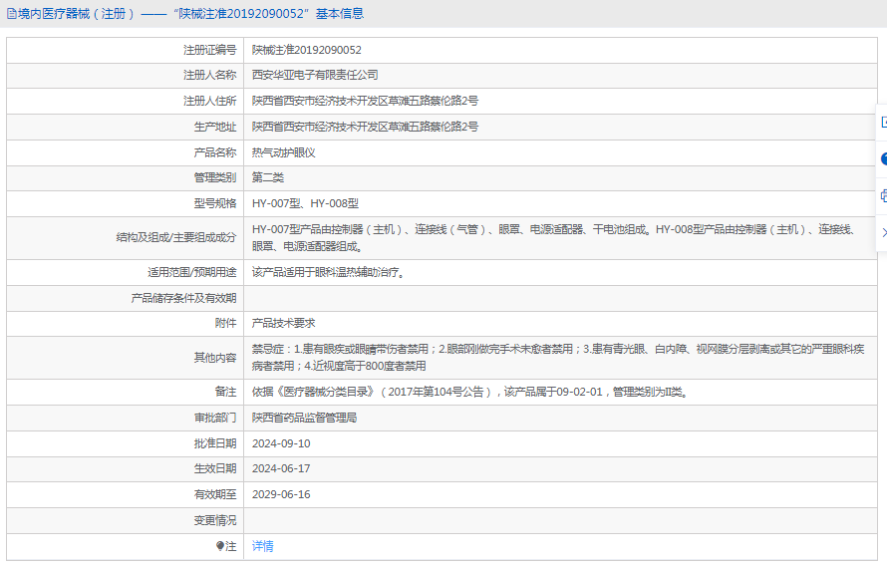
Task: Click the top icon in right floating sidebar
Action: pyautogui.click(x=883, y=122)
